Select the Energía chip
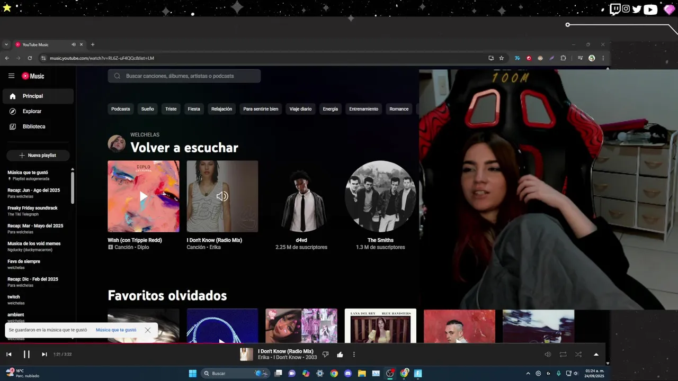Viewport: 678px width, 381px height. pos(330,109)
